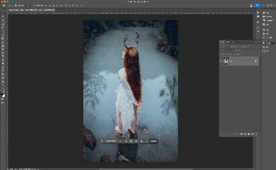Select the Pen tool
This screenshot has width=276, height=170.
tap(3, 68)
